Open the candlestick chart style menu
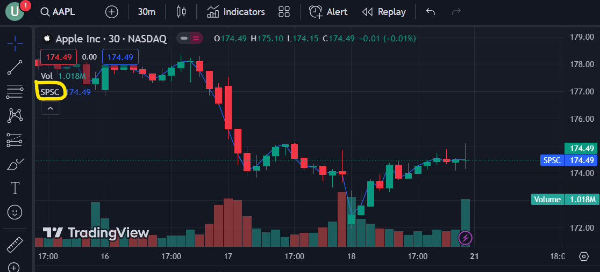 pos(181,12)
